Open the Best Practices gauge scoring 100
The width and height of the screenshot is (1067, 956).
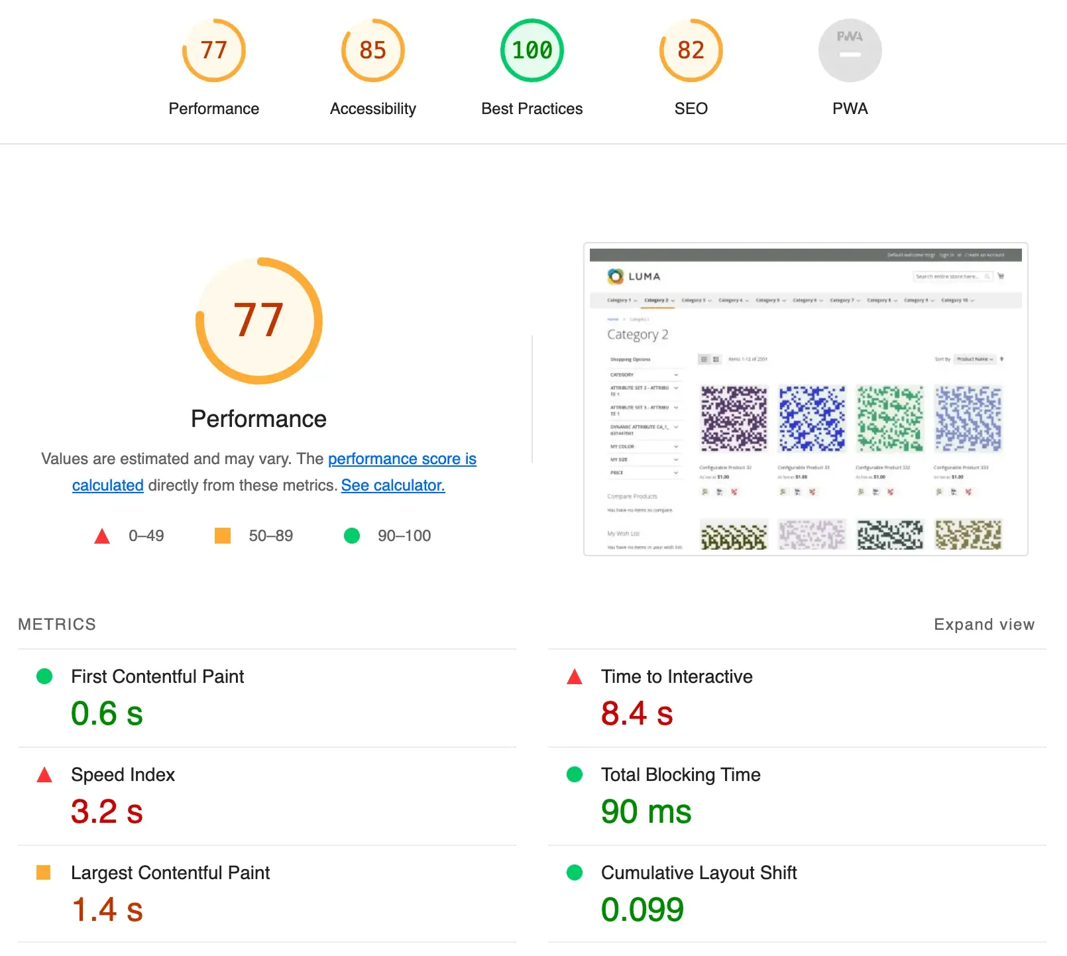(532, 50)
